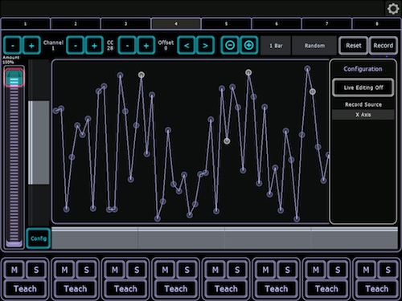This screenshot has height=301, width=402.
Task: Switch to track tab 8
Action: [377, 24]
